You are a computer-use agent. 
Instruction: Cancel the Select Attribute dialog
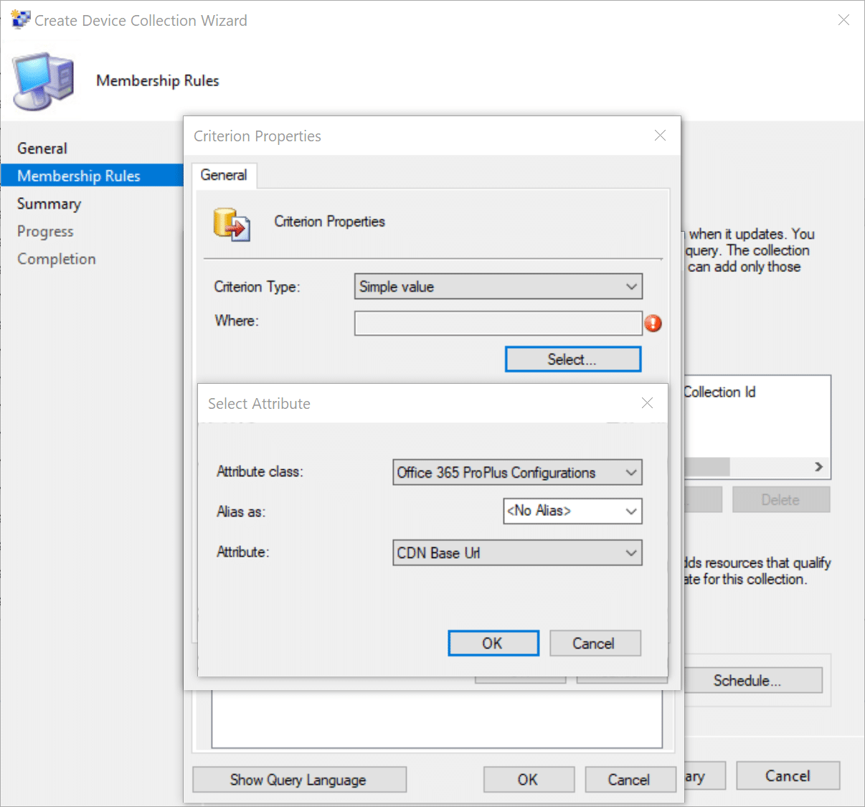click(x=594, y=643)
